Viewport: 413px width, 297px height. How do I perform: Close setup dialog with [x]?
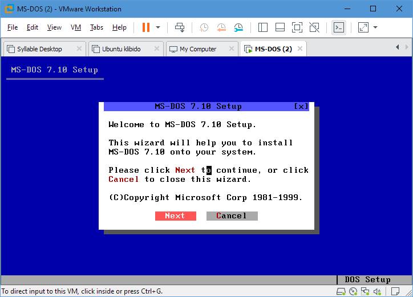click(x=301, y=107)
